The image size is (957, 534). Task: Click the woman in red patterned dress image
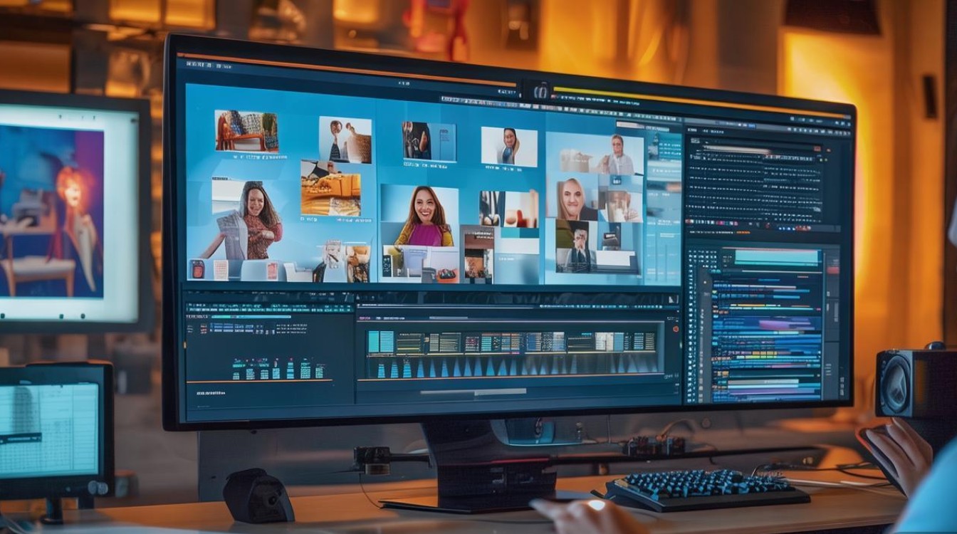(242, 220)
